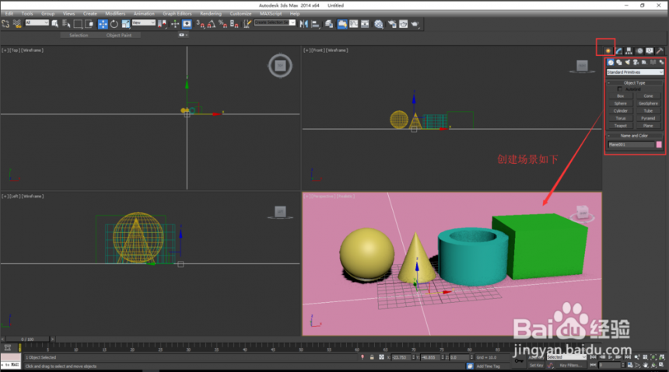Switch to the Hierarchy panel tab
Image resolution: width=669 pixels, height=372 pixels.
click(629, 50)
